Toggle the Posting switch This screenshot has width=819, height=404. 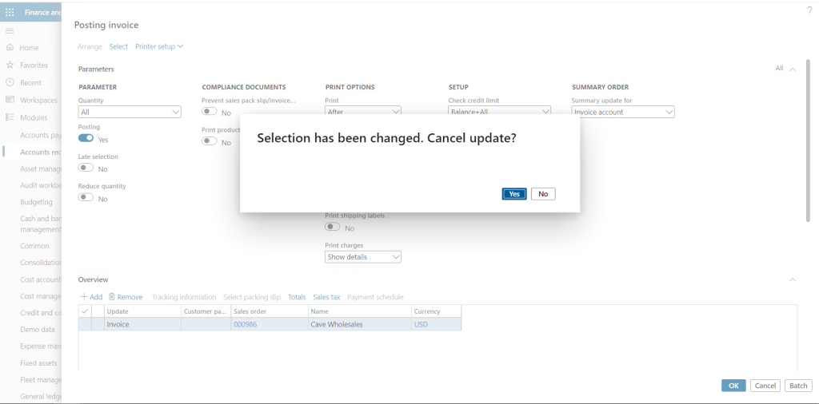pos(86,138)
